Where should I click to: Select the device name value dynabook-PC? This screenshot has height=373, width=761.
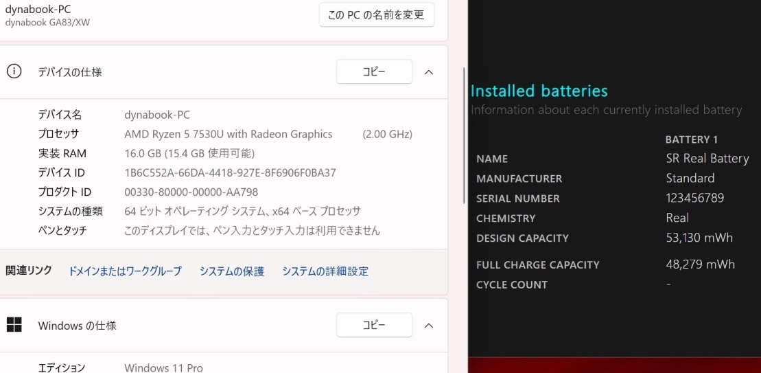point(157,115)
